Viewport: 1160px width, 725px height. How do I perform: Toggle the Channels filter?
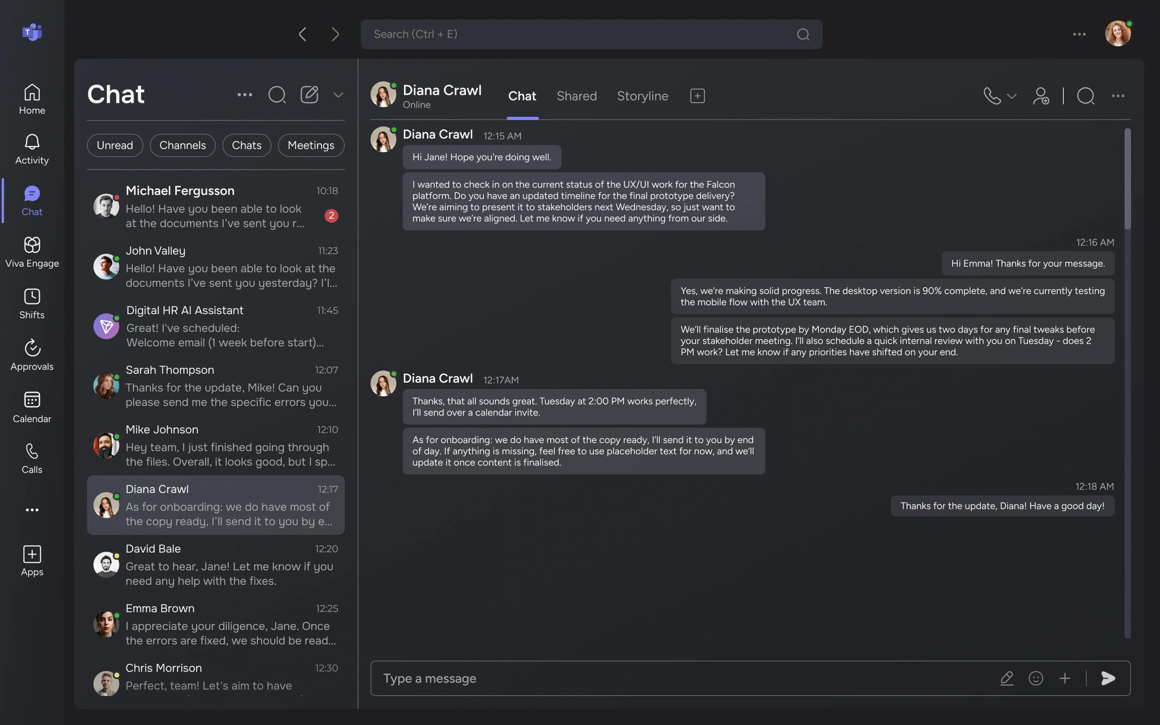(183, 145)
